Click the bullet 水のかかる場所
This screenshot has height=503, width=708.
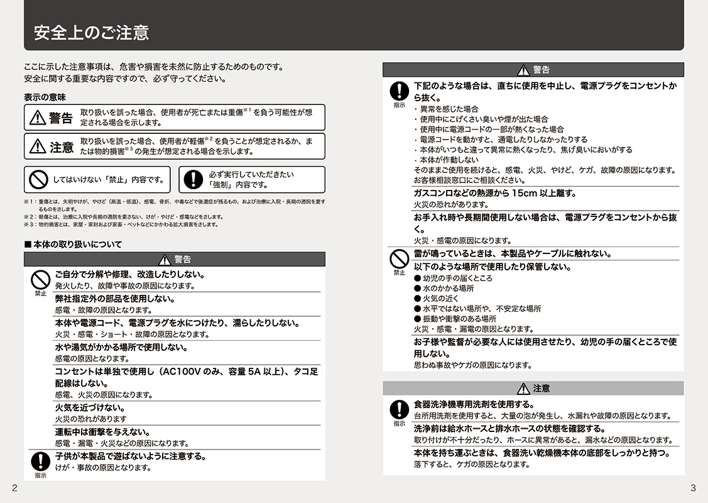pos(444,289)
